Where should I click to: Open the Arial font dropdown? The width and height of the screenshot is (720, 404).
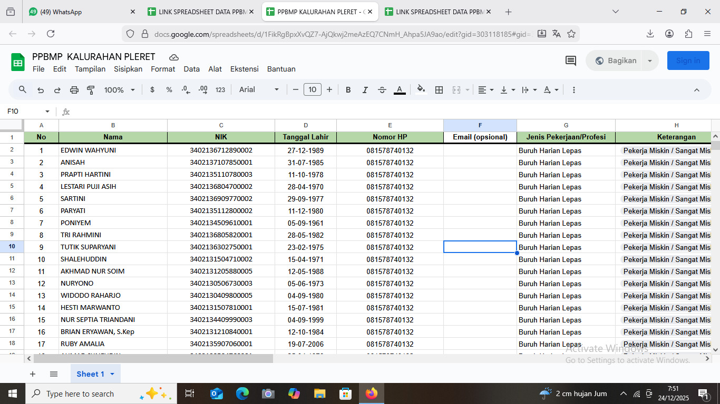click(x=259, y=90)
